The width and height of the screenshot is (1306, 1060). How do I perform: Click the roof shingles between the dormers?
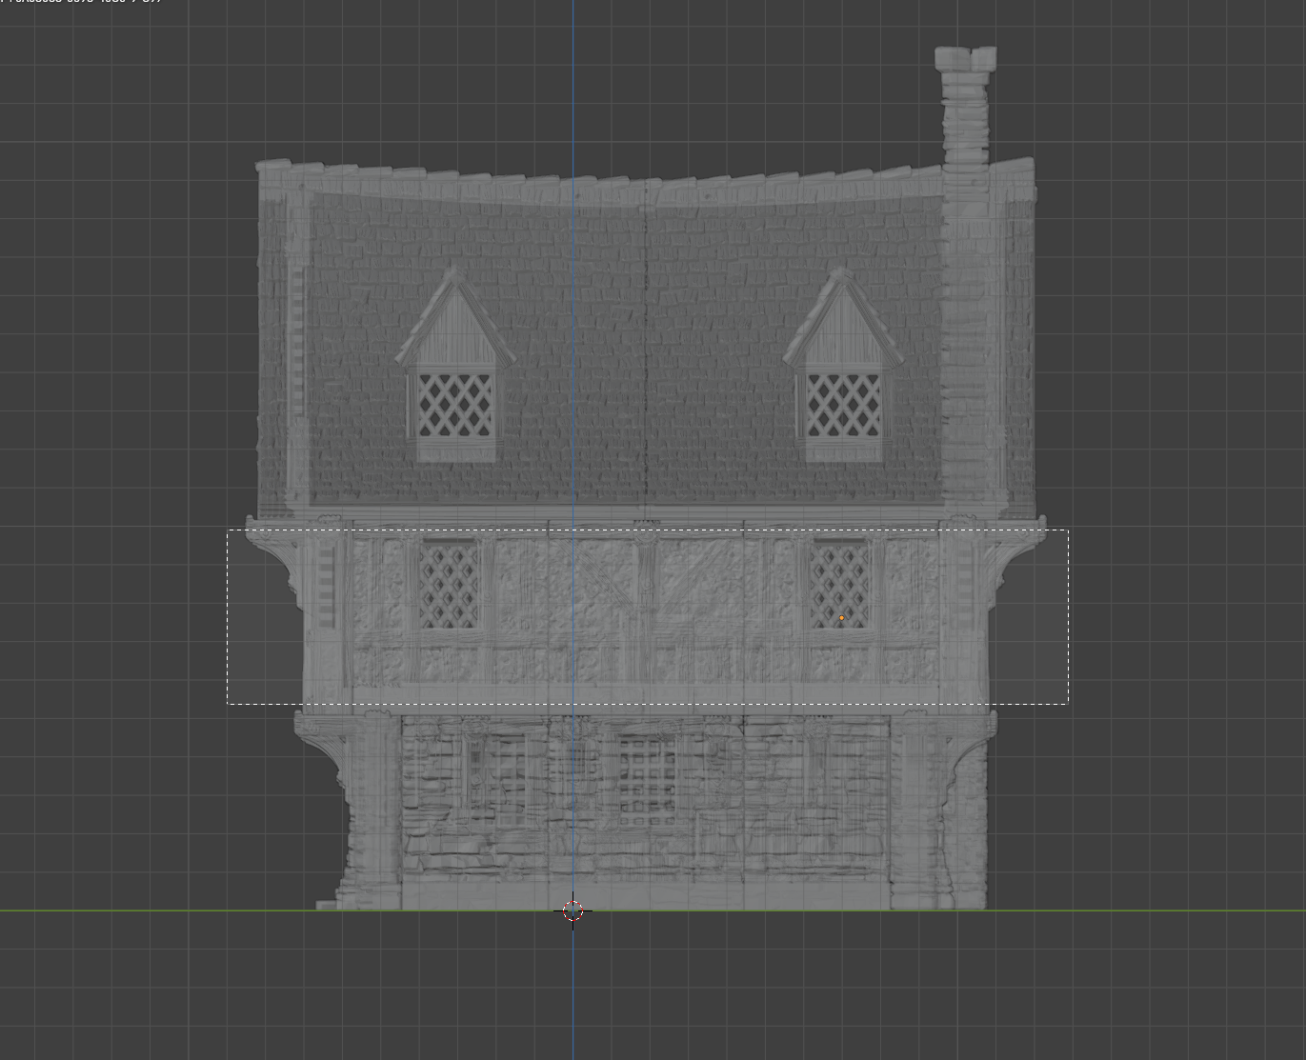click(648, 362)
